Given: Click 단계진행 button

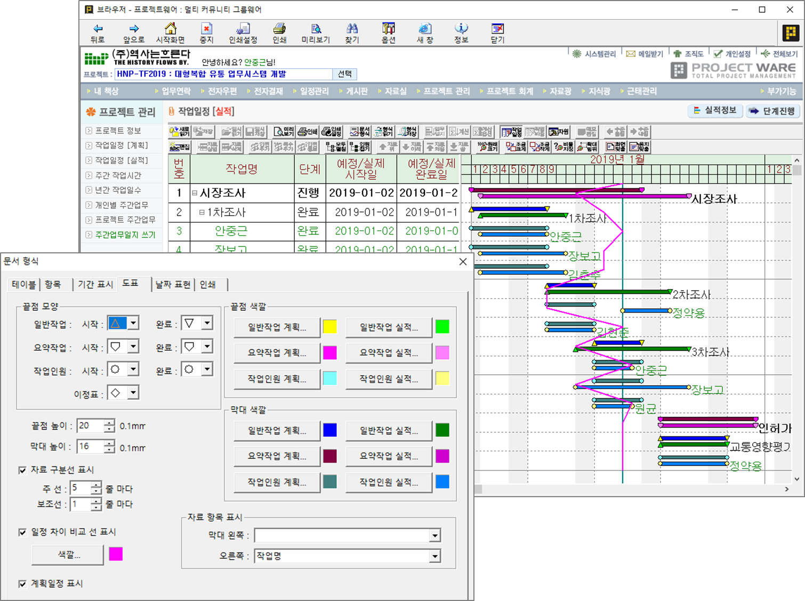Looking at the screenshot, I should tap(773, 111).
